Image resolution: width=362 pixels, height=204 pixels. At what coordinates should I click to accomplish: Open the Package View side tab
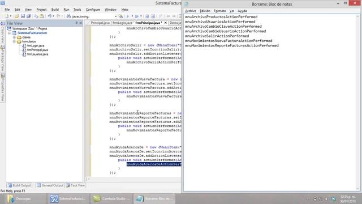coord(2,58)
